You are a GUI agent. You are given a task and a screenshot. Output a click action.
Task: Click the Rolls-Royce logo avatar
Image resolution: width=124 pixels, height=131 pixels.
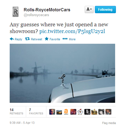tap(15, 12)
